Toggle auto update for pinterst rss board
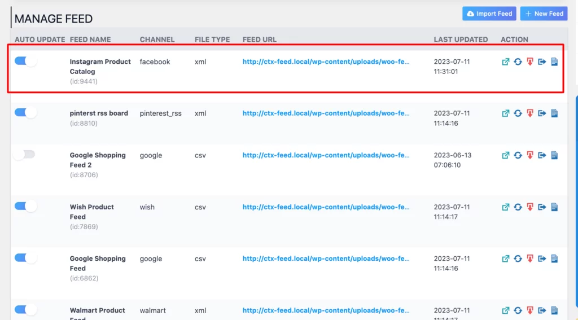This screenshot has width=578, height=320. [x=25, y=112]
